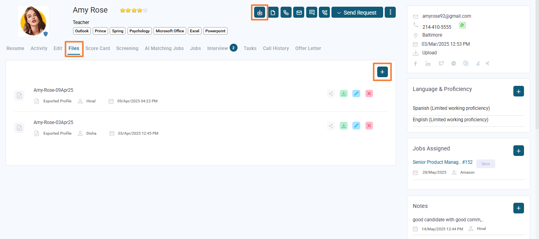539x239 pixels.
Task: Open the Call History tab
Action: click(276, 48)
